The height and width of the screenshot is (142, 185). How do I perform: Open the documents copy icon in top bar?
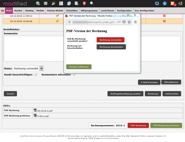click(x=69, y=3)
